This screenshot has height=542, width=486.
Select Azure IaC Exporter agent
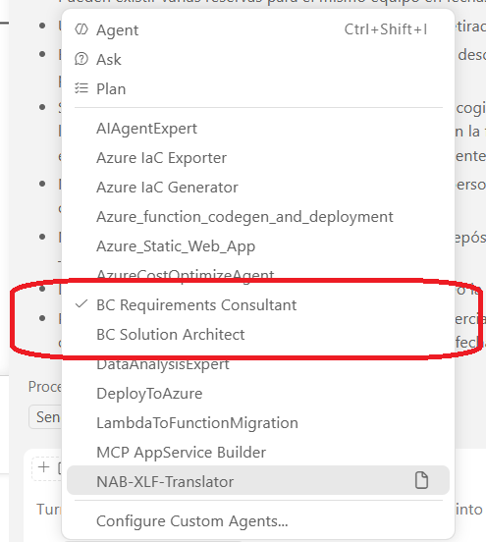point(258,158)
